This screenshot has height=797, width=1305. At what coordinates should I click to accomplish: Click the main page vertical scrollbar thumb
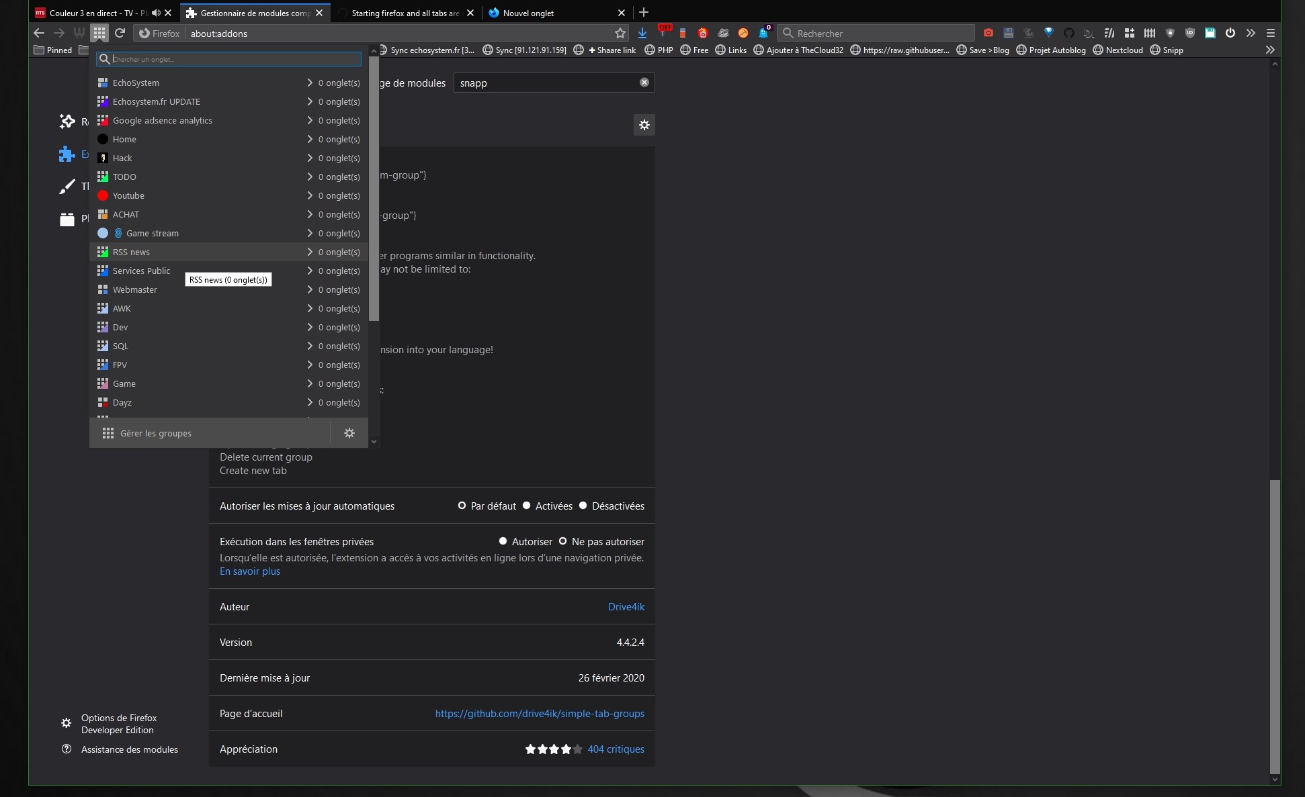click(x=1275, y=626)
